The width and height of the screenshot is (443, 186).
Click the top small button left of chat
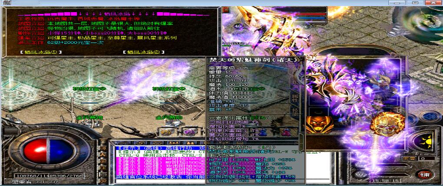point(103,148)
